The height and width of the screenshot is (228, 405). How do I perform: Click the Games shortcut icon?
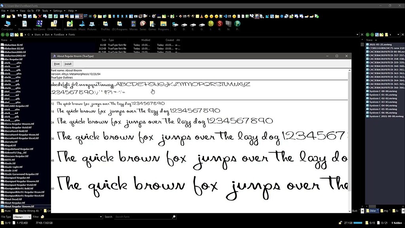pyautogui.click(x=152, y=24)
